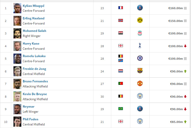This screenshot has height=128, width=191.
Task: Open the Phil Foden link
Action: (30, 119)
